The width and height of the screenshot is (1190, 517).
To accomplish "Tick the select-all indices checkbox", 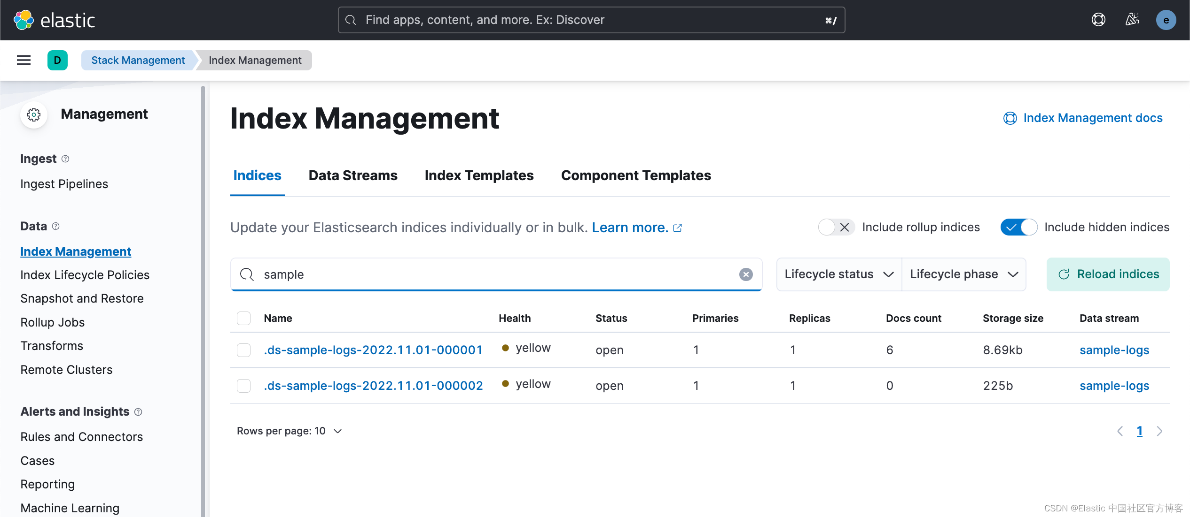I will pyautogui.click(x=243, y=319).
